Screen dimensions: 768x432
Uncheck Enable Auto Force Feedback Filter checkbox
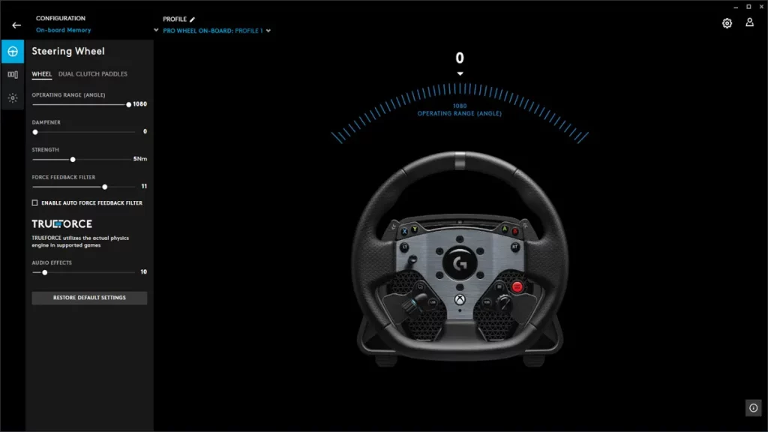click(x=34, y=202)
